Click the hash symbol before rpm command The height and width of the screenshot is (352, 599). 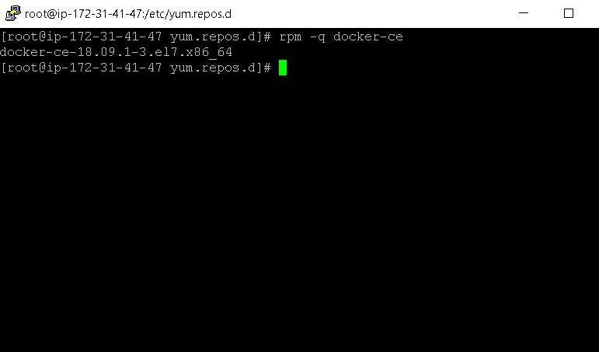click(267, 37)
